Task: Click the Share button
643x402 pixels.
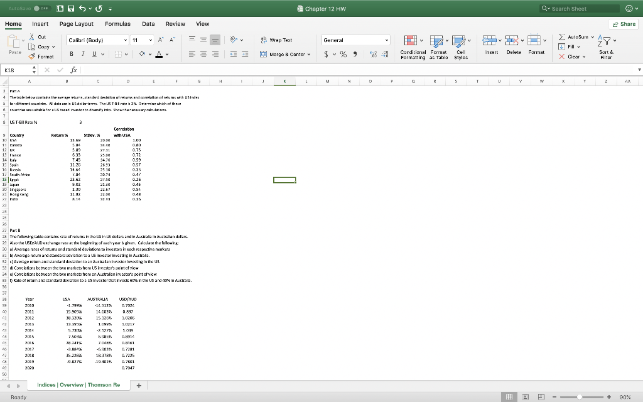Action: pos(624,23)
